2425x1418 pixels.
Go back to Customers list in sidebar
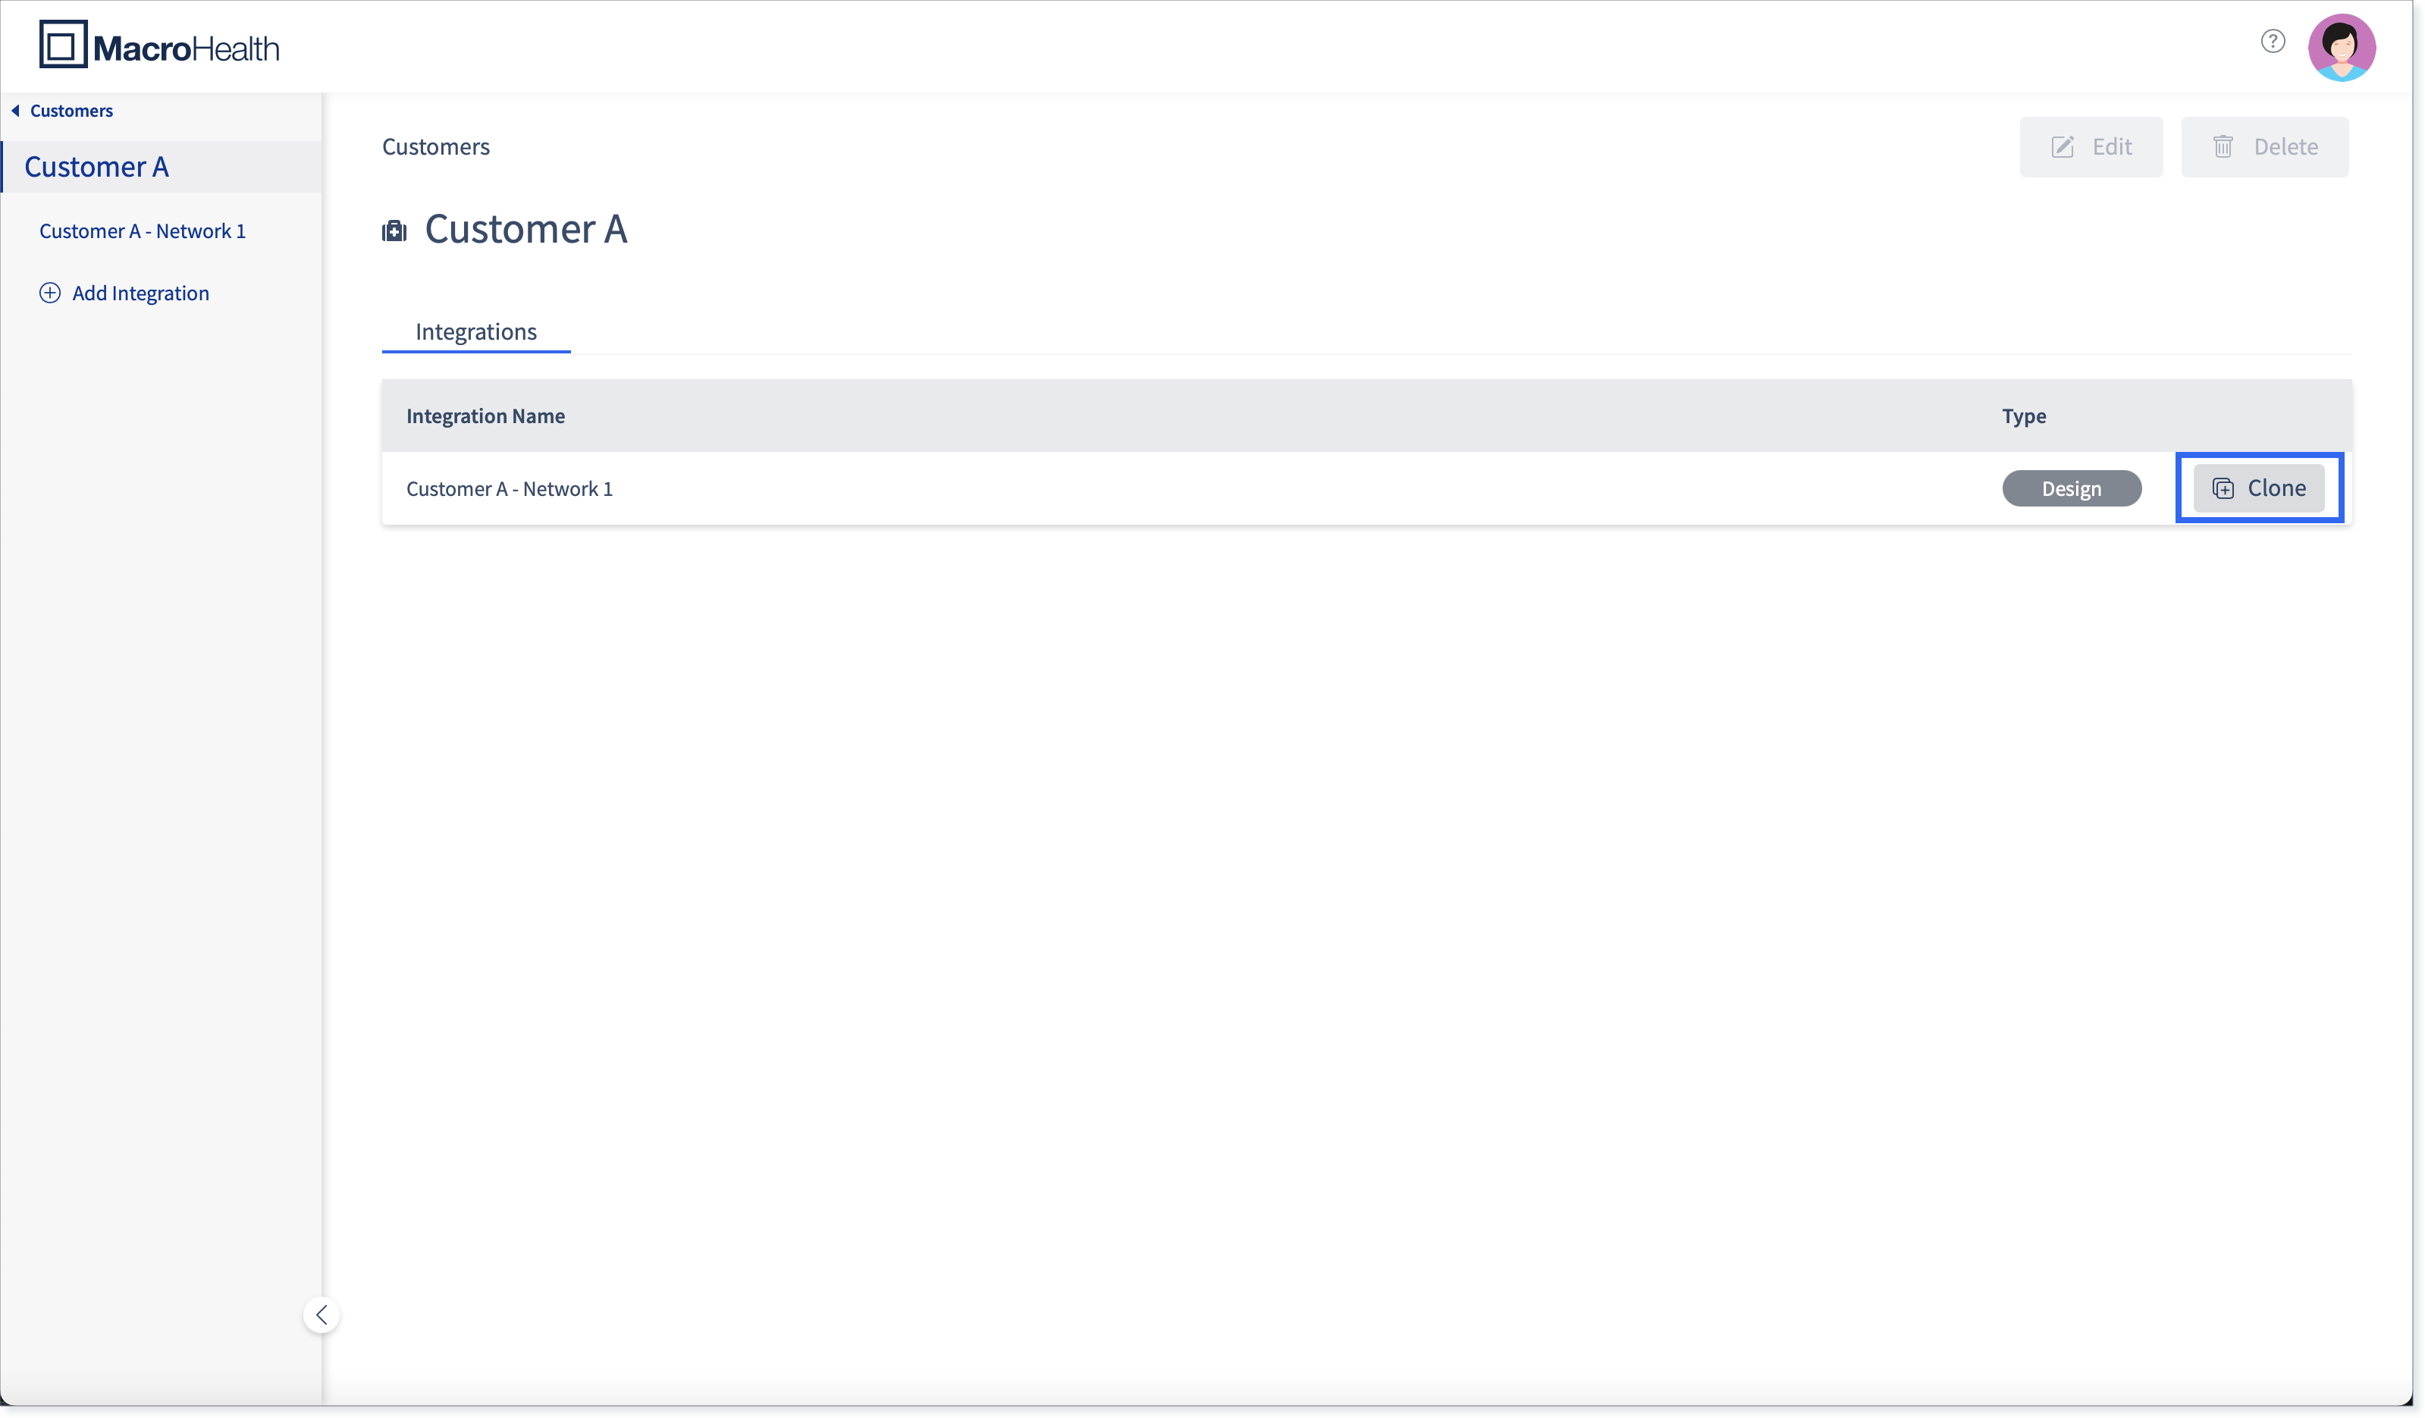pyautogui.click(x=62, y=111)
